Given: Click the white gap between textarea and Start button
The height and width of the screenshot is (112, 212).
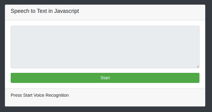Looking at the screenshot, I should tap(105, 70).
